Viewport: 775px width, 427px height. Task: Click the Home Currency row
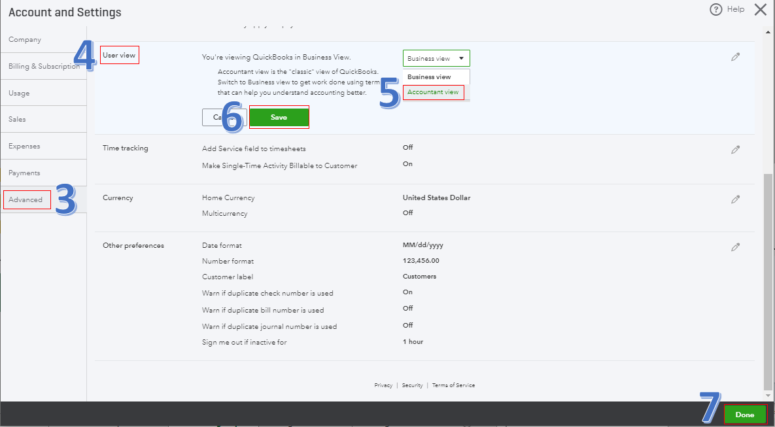[228, 197]
